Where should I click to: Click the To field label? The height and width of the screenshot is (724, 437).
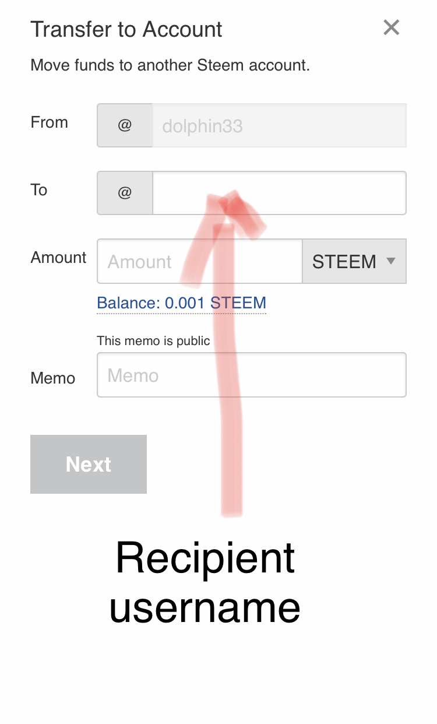38,190
